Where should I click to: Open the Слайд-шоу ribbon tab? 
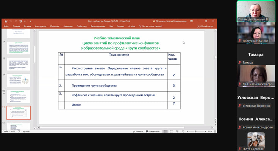81,26
